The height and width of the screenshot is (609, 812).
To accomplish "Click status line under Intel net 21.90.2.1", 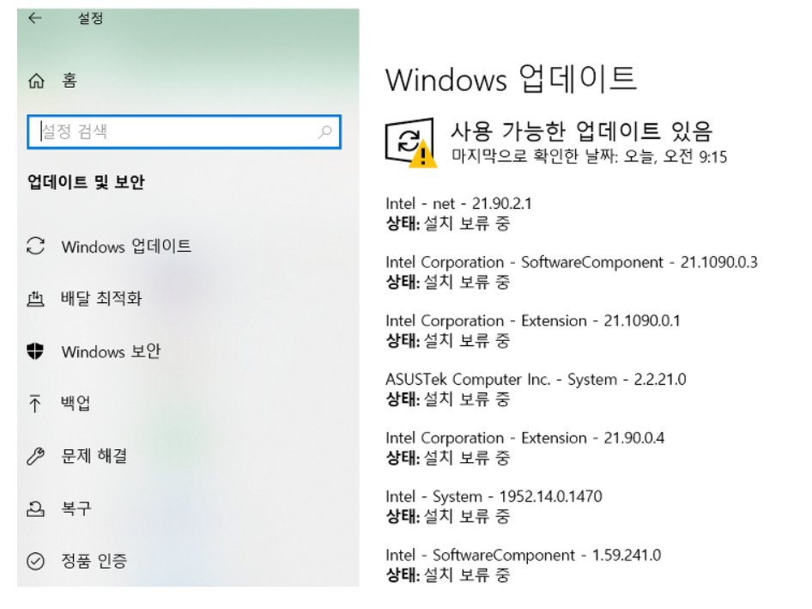I will (x=448, y=224).
